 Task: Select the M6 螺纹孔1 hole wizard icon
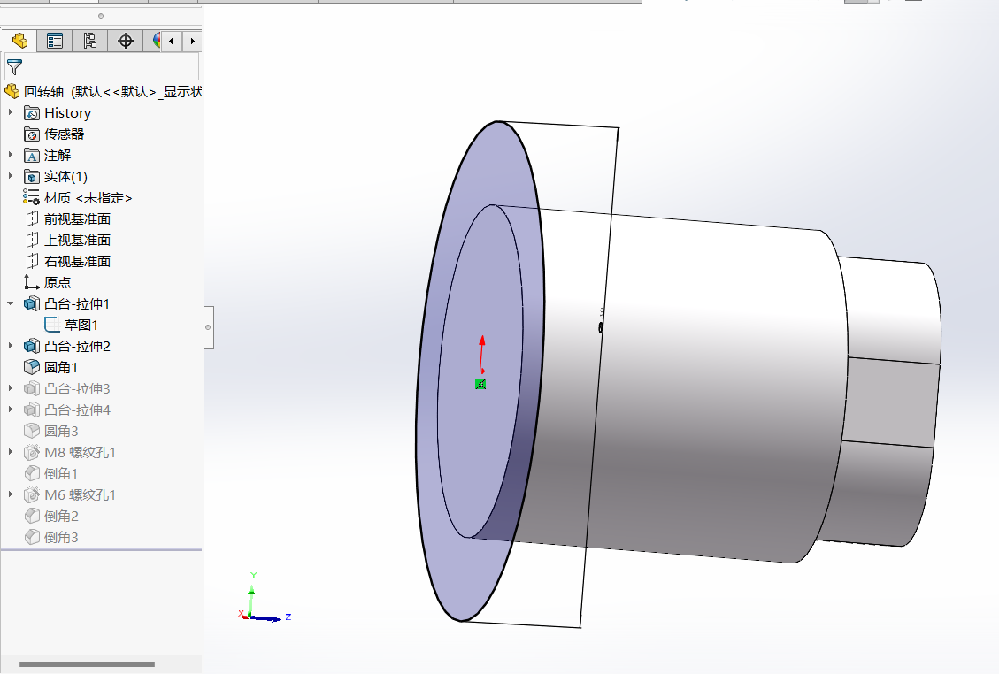[31, 495]
